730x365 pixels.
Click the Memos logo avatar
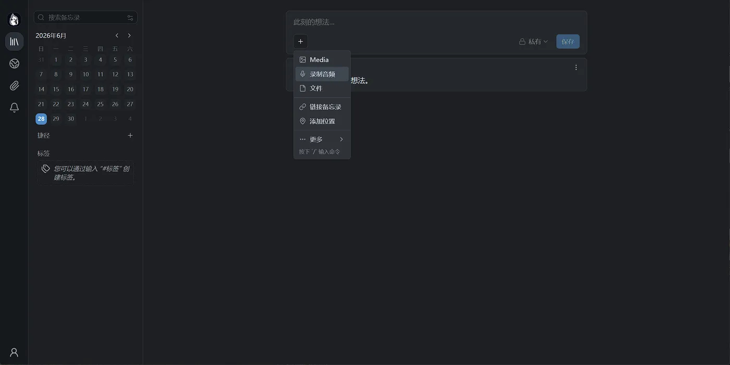[x=14, y=20]
